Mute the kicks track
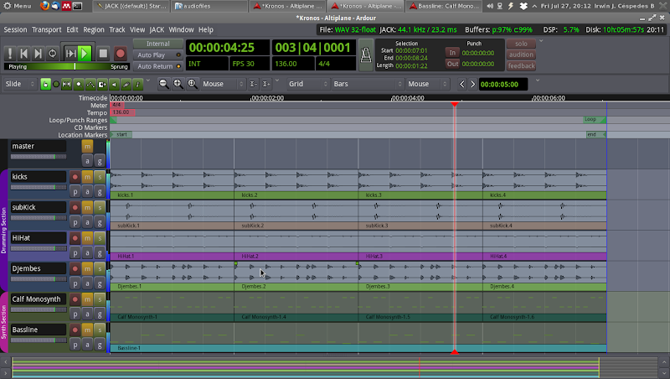Image resolution: width=670 pixels, height=379 pixels. [x=87, y=177]
